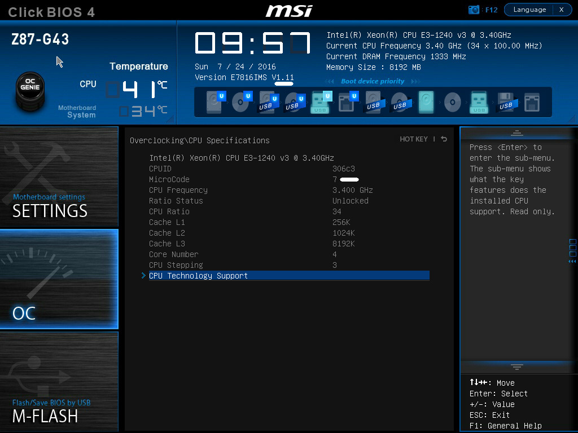Click the Current DRAM Frequency 1333 MHz text
This screenshot has height=433, width=578.
click(396, 56)
